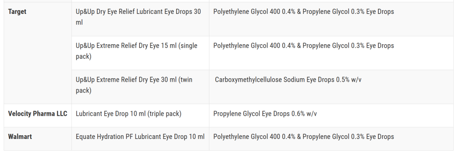Screen dimensions: 455x152
Task: Select Propylene Glycol Eye Drops 0.6% w/v
Action: 265,114
